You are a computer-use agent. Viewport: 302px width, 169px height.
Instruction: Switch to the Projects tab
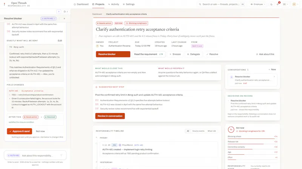click(x=98, y=4)
